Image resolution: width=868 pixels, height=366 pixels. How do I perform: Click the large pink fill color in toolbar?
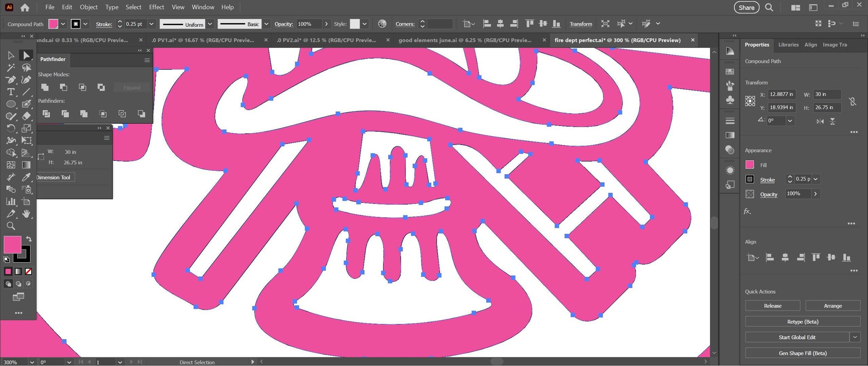12,245
